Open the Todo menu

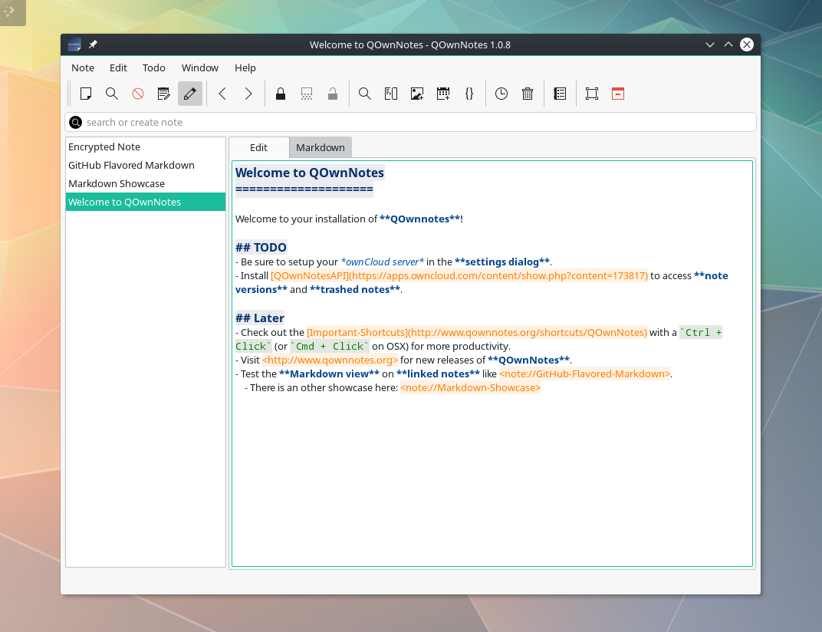click(x=153, y=67)
